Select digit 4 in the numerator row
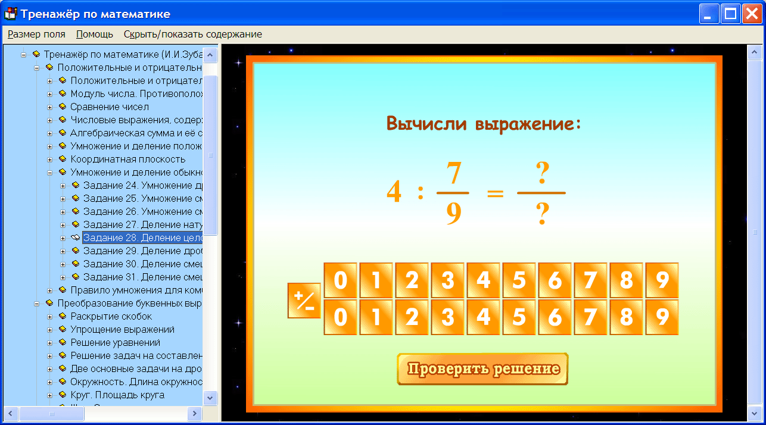The height and width of the screenshot is (425, 766). [483, 280]
